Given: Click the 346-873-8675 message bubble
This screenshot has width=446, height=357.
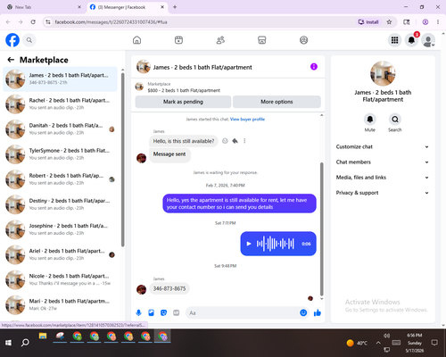Looking at the screenshot, I should pos(169,288).
